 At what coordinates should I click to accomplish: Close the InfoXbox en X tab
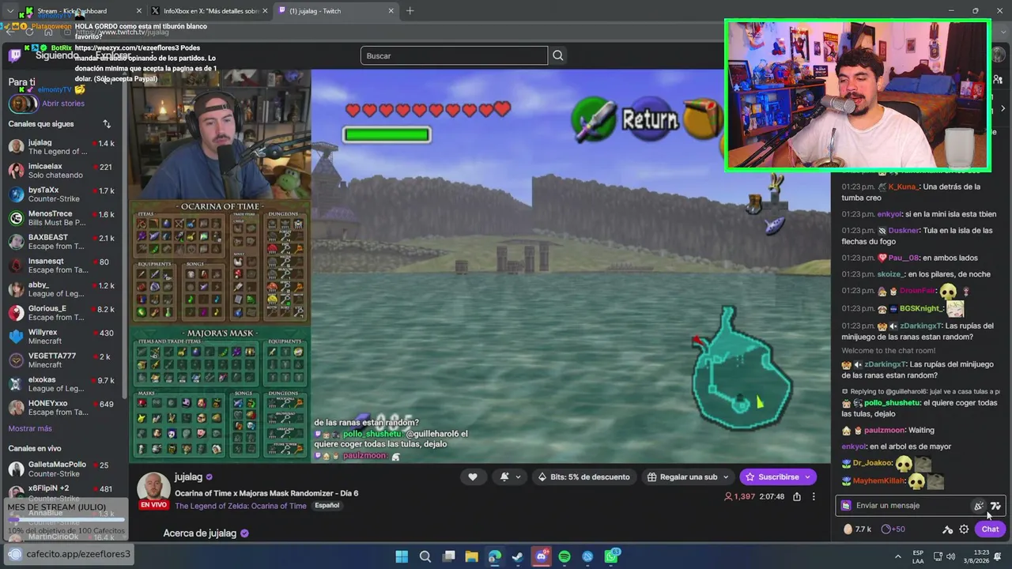tap(263, 11)
